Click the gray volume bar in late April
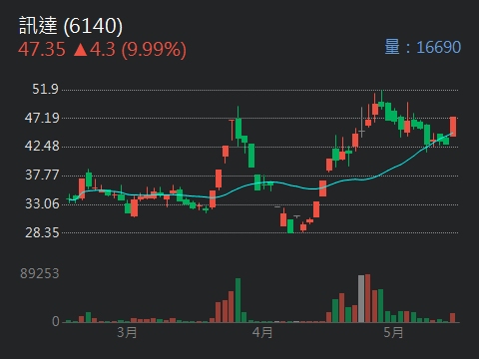 (361, 298)
